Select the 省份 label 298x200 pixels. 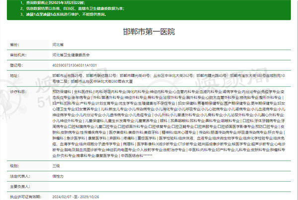point(14,45)
